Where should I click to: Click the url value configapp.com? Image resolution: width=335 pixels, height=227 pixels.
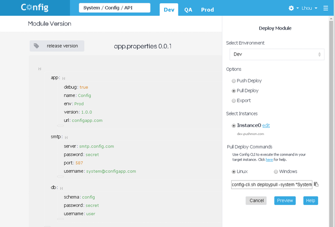(x=87, y=121)
